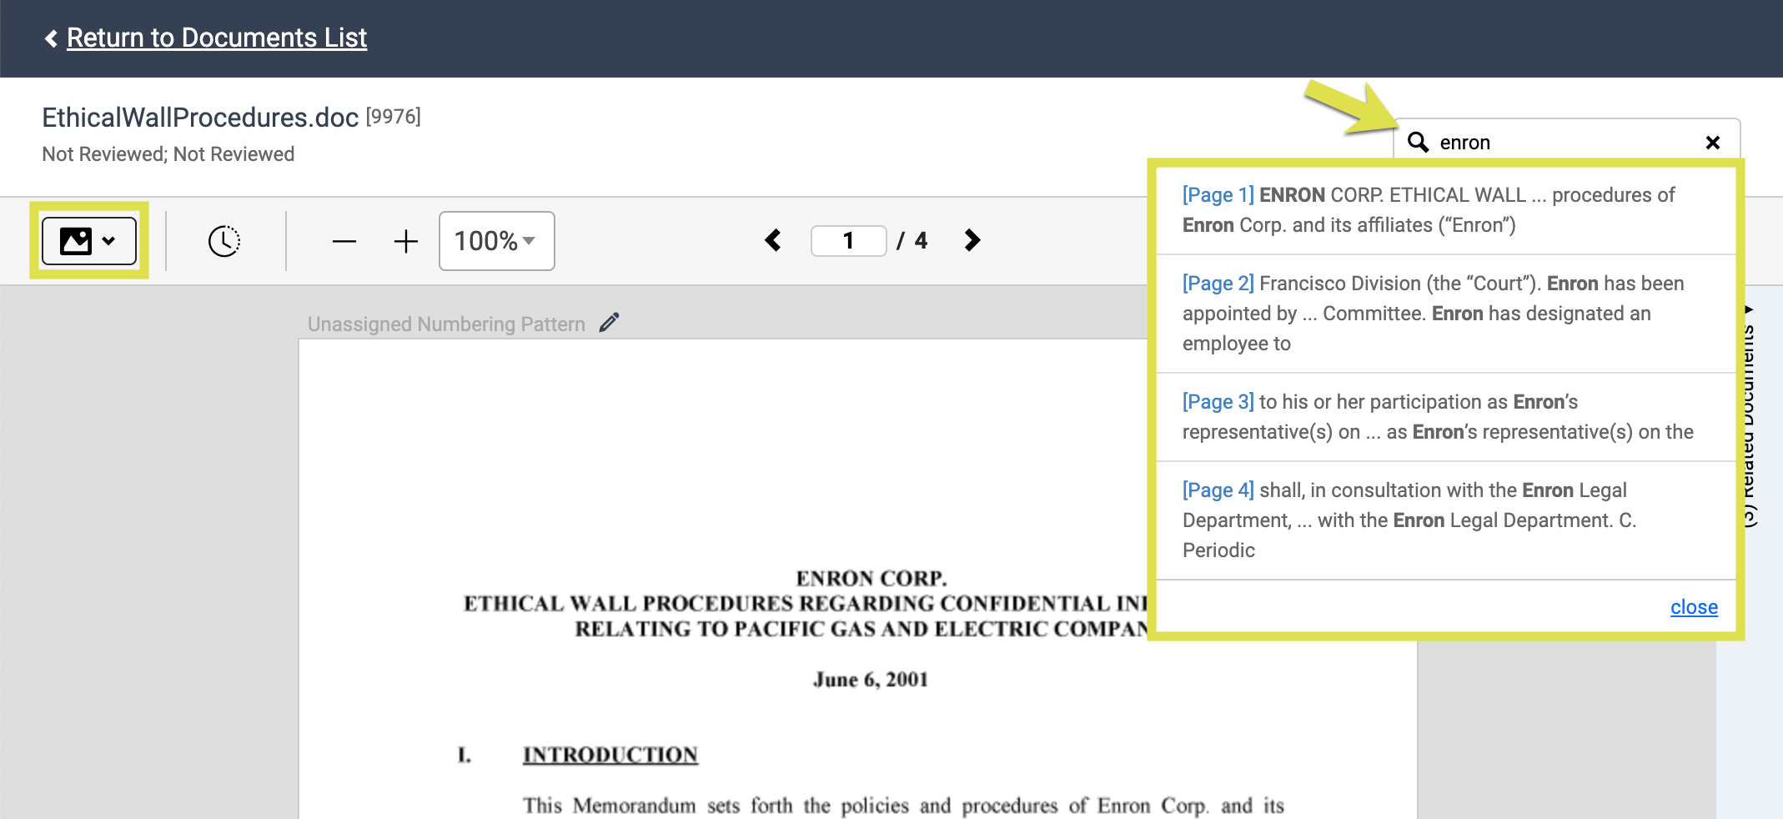Expand the Related Documents side panel
1783x819 pixels.
[x=1750, y=417]
